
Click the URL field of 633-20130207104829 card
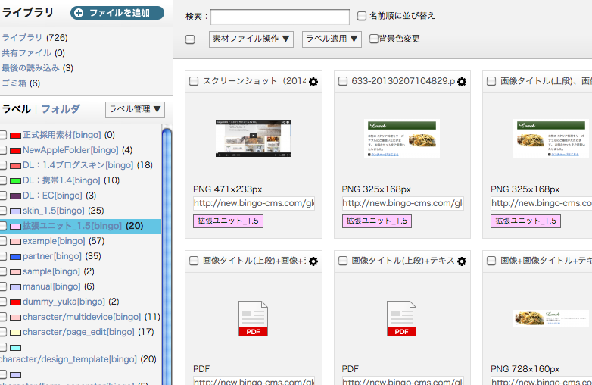403,203
